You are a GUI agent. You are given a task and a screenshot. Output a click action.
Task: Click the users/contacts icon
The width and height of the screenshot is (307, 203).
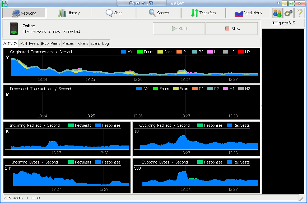pyautogui.click(x=277, y=13)
